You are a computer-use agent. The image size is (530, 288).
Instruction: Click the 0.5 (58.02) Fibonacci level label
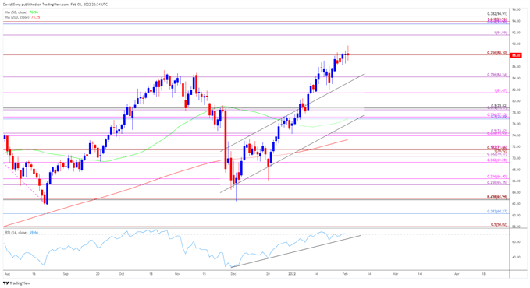point(499,224)
